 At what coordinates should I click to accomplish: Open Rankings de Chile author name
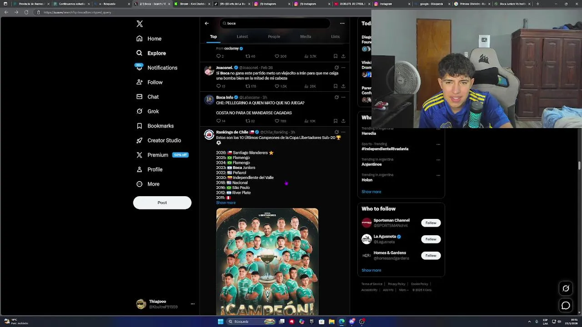click(232, 132)
